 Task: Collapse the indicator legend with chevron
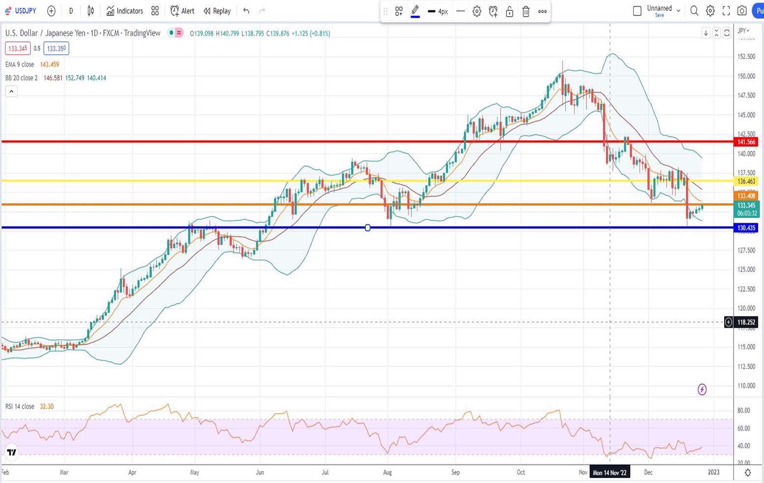click(11, 91)
